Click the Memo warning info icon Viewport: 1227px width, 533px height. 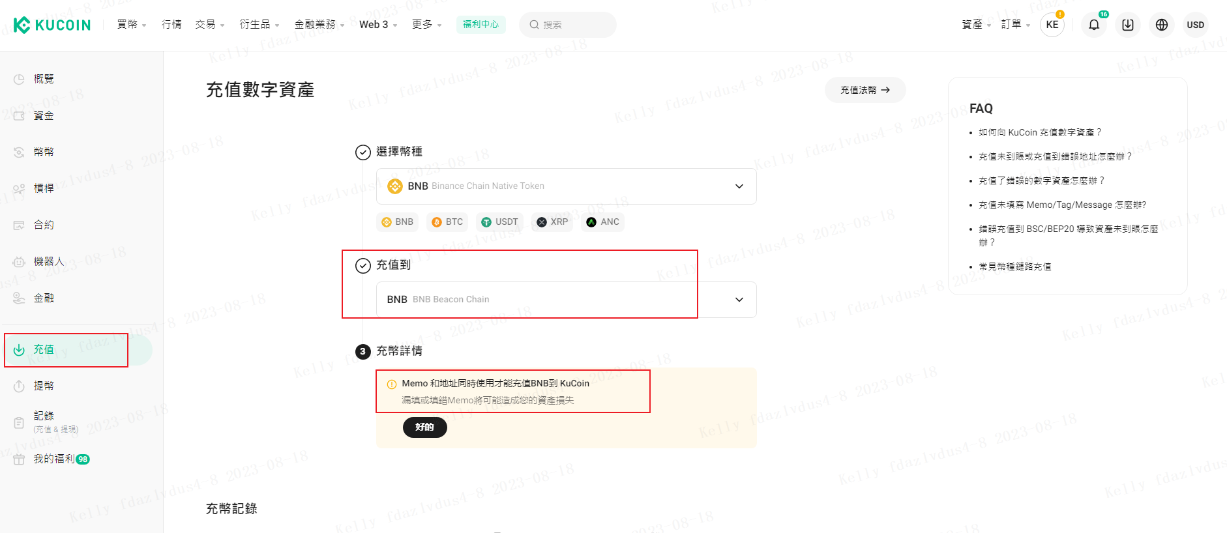(x=392, y=384)
